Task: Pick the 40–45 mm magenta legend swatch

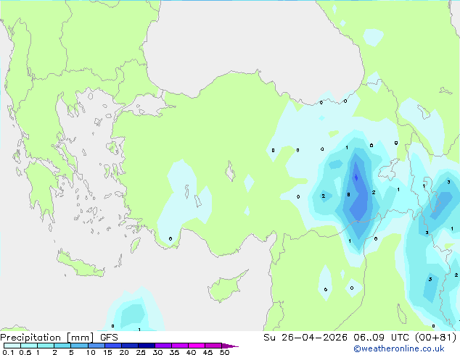Action: (x=197, y=346)
